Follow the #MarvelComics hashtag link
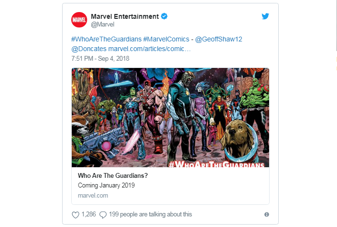The image size is (337, 227). [x=166, y=39]
